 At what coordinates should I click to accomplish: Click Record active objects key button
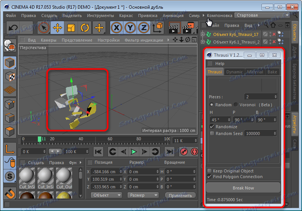[184, 152]
